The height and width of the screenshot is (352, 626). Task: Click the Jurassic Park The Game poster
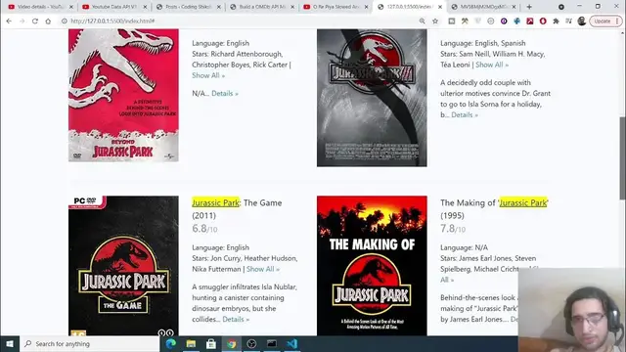[123, 265]
